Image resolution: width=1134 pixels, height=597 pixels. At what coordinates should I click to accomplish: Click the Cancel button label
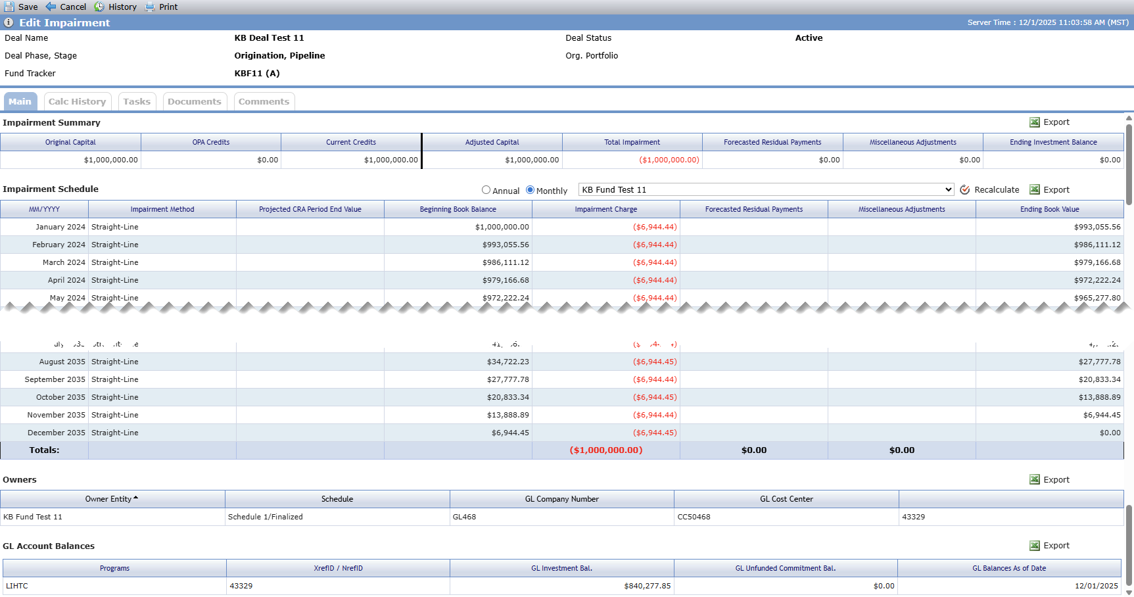point(73,7)
